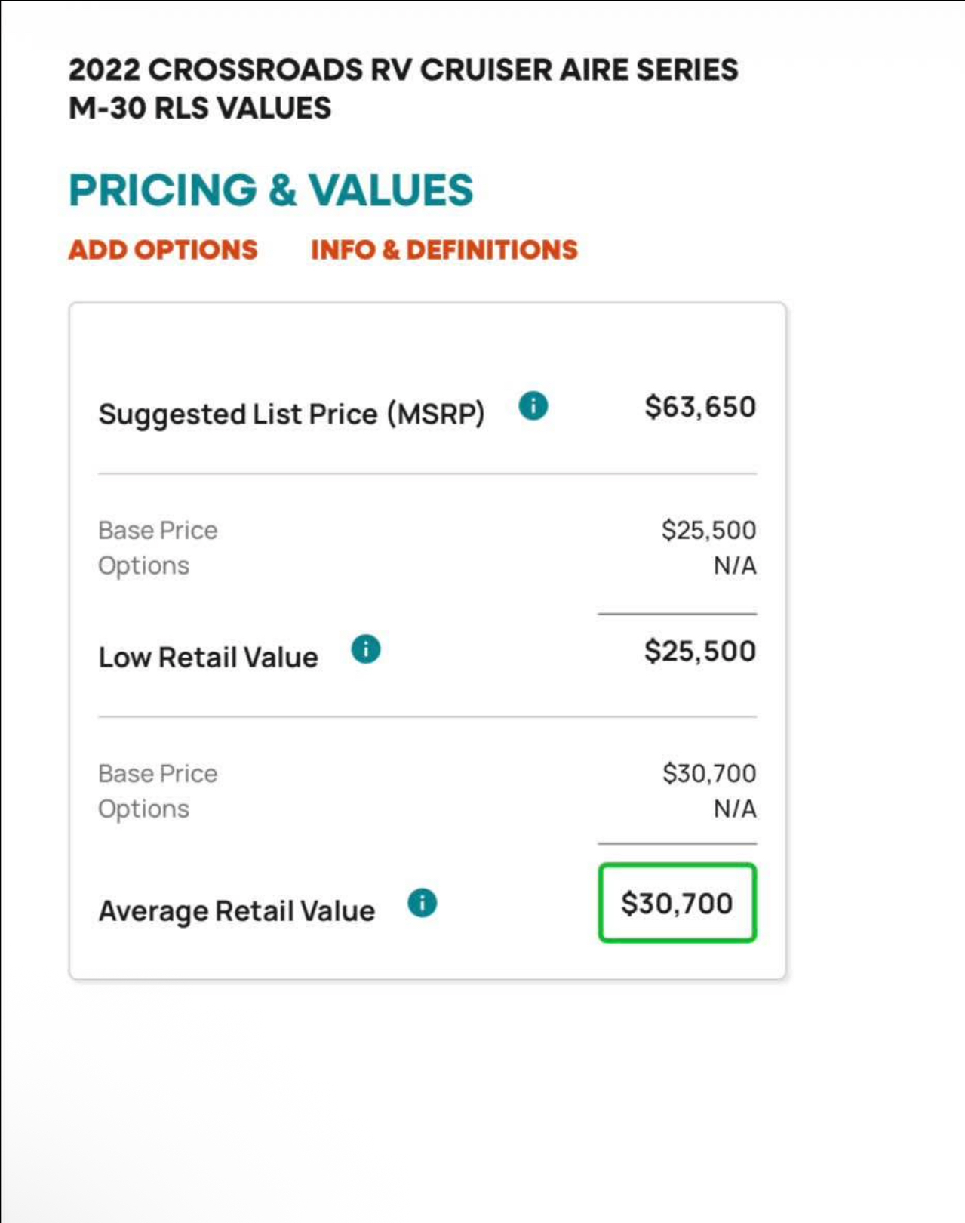The height and width of the screenshot is (1223, 965).
Task: Click the Low Retail Value label
Action: tap(208, 658)
